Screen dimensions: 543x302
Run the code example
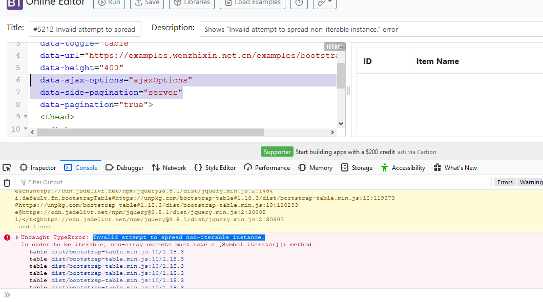click(109, 3)
